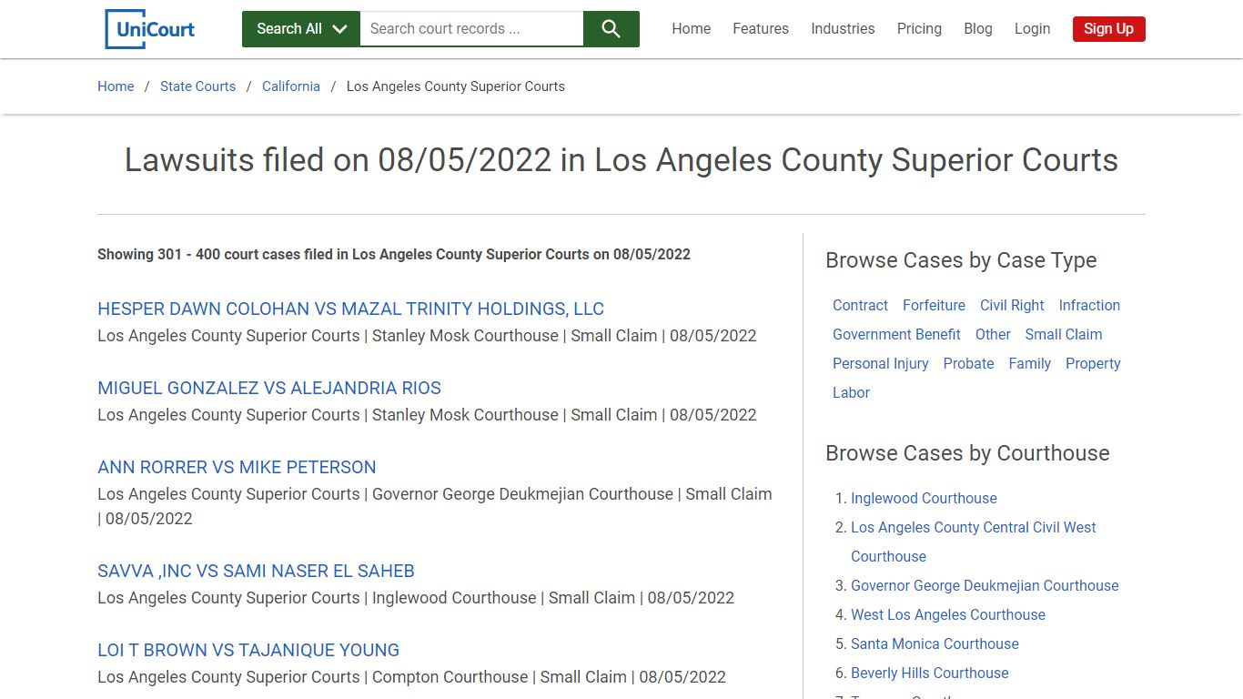Browse Civil Right case type
This screenshot has height=699, width=1243.
click(x=1012, y=306)
